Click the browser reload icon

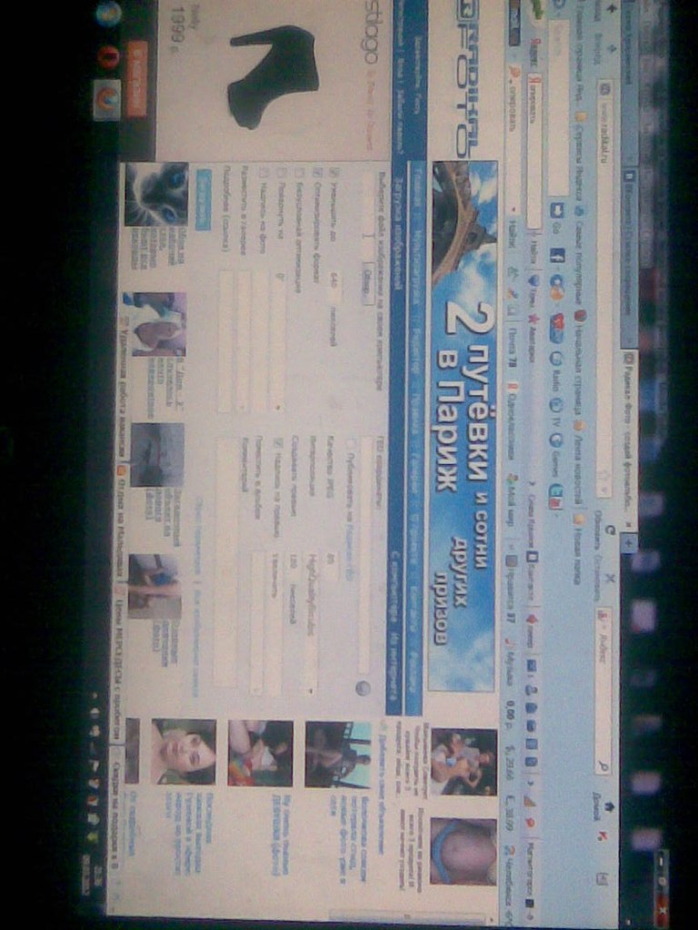(x=610, y=529)
